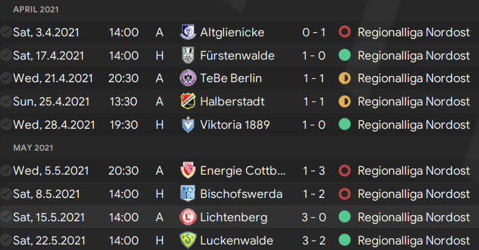Open Regionalliga Nordost link in Luckenwalde row
Screen dimensions: 479x250
click(x=414, y=240)
